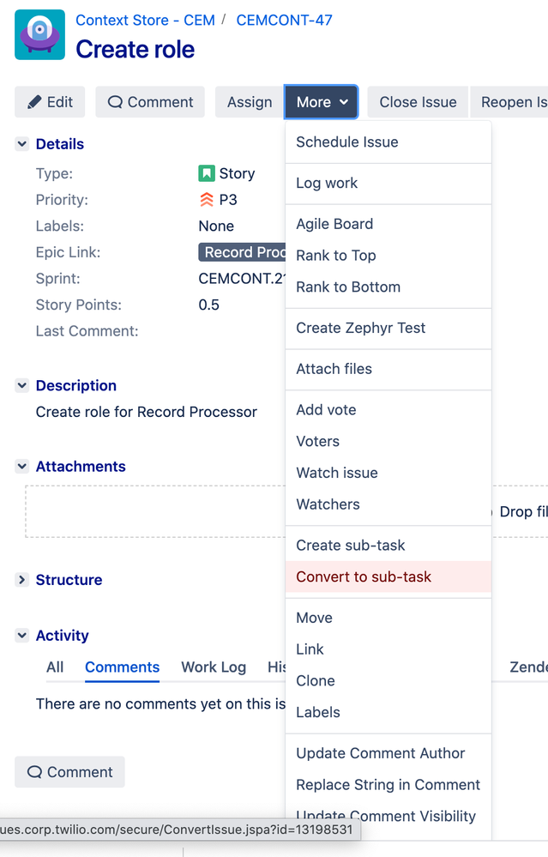Click the top Comment button with bubble icon

150,102
